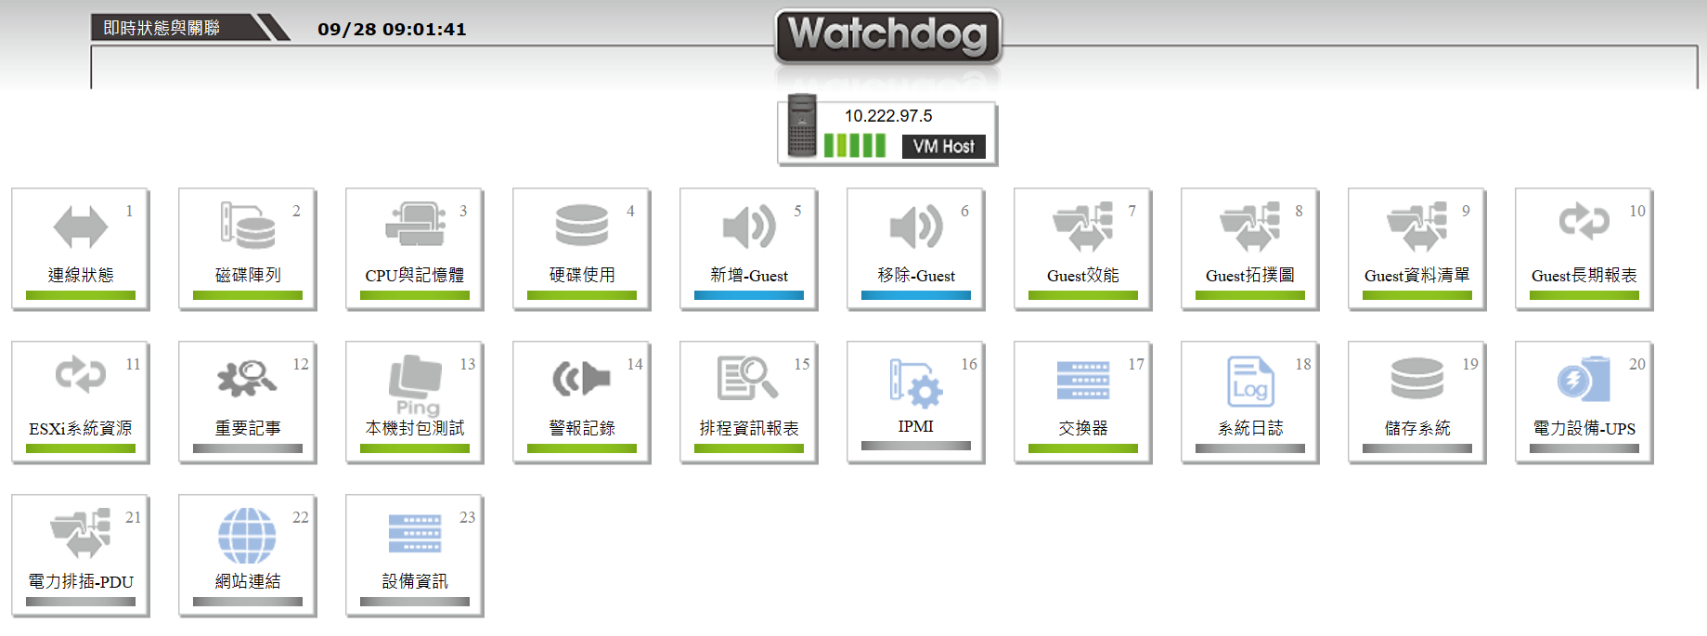The image size is (1707, 636).
Task: View the Guest效能 performance tile
Action: click(1083, 249)
